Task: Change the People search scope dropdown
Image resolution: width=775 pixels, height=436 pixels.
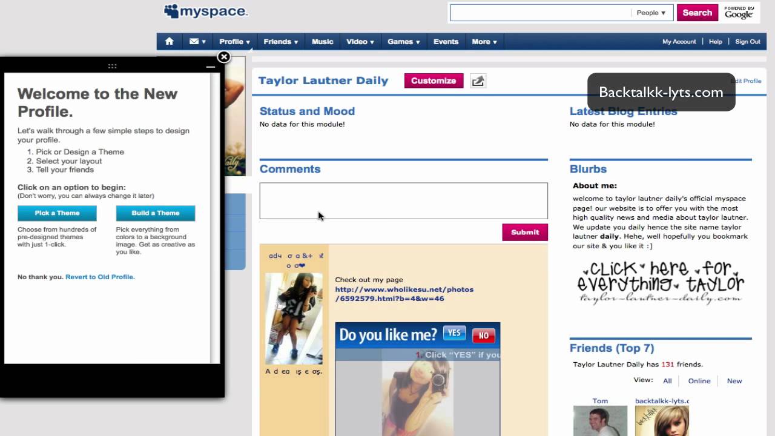Action: tap(651, 13)
